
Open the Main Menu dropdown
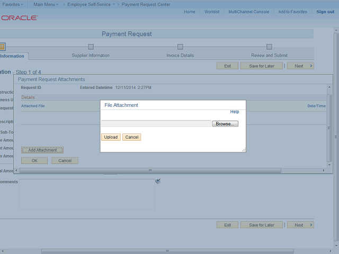46,4
